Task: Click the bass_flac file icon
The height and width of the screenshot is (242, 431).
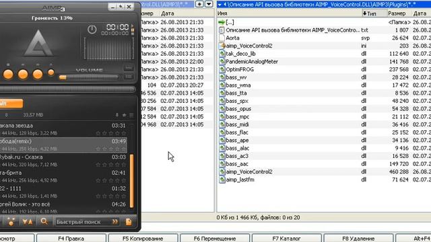Action: (222, 132)
